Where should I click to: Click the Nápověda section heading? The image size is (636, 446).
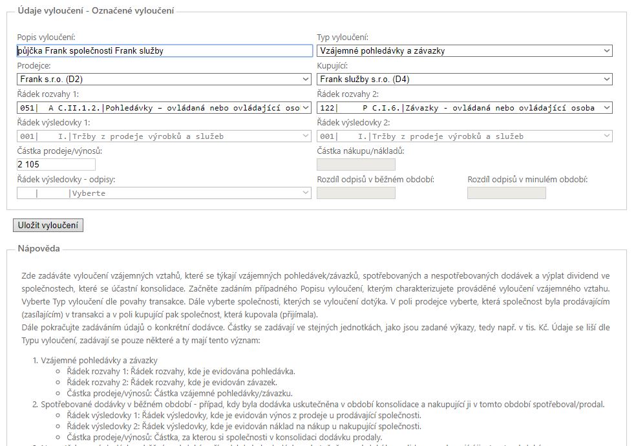(39, 249)
